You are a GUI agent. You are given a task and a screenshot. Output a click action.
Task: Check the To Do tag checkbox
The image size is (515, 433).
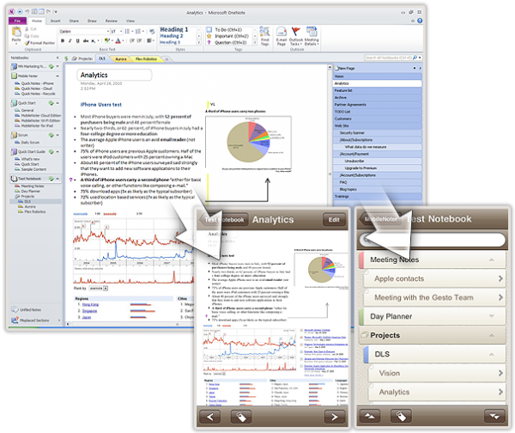[x=210, y=30]
